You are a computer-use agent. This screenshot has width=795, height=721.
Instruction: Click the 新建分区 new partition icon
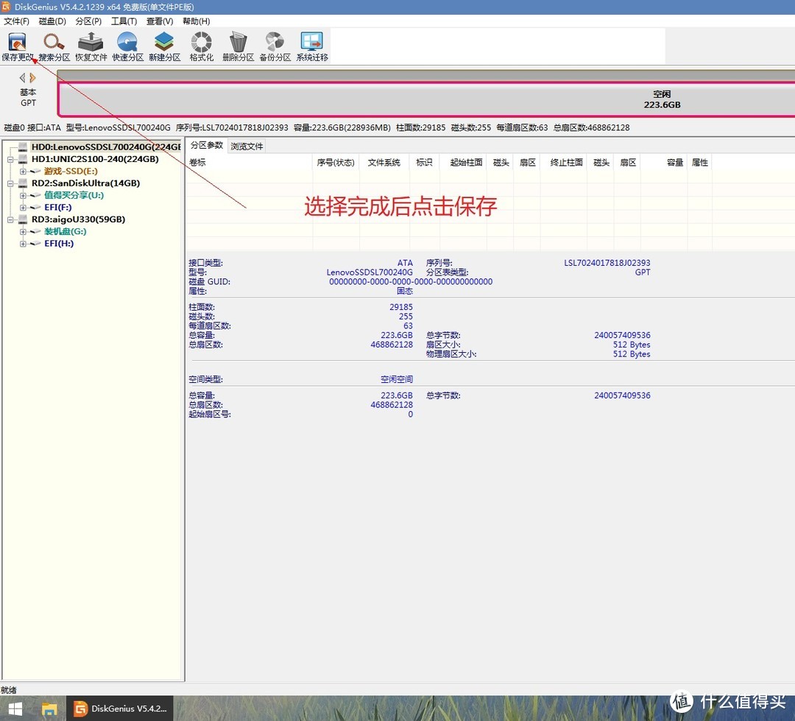(164, 46)
